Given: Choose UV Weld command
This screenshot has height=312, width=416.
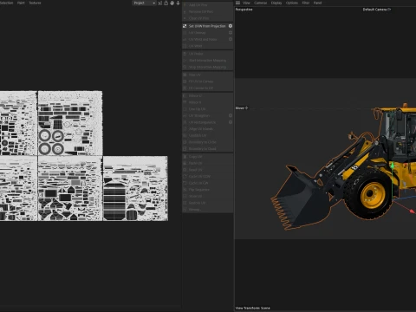Looking at the screenshot, I should (x=207, y=46).
